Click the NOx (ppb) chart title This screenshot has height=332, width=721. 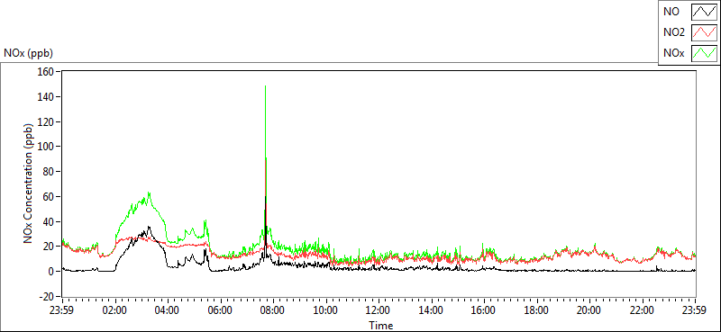click(28, 53)
